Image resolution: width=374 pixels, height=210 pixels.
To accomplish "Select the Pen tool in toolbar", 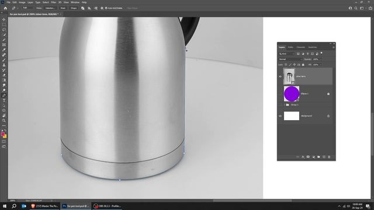I will [x=4, y=95].
